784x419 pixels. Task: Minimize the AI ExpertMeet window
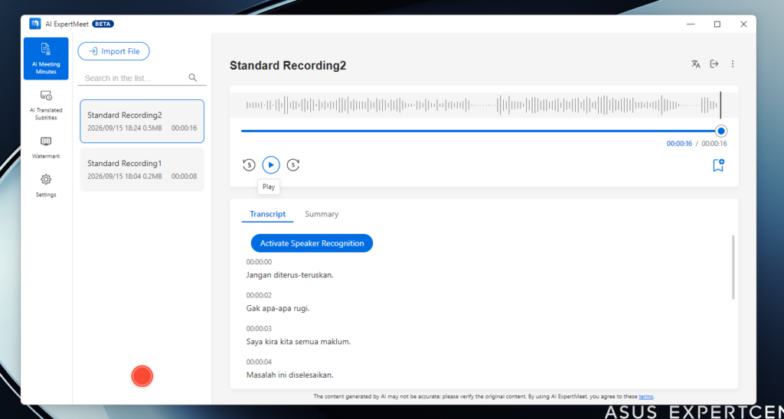click(691, 24)
